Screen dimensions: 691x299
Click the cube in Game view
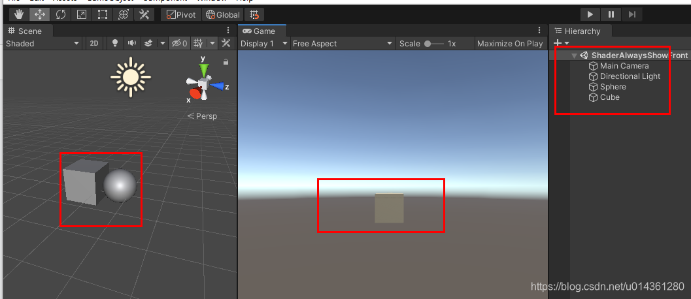point(389,208)
